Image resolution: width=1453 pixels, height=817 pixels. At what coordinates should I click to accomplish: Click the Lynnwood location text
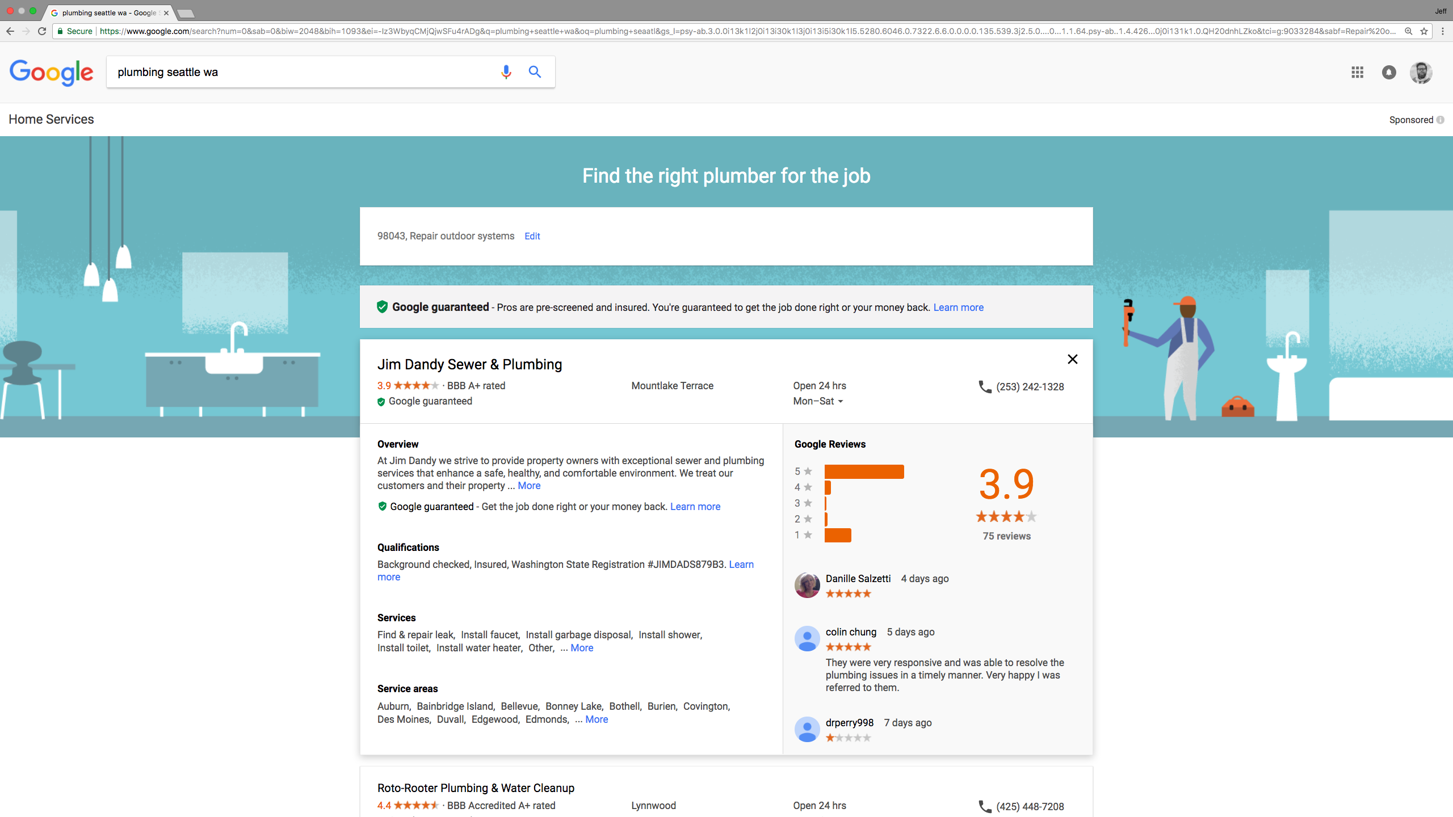point(653,806)
